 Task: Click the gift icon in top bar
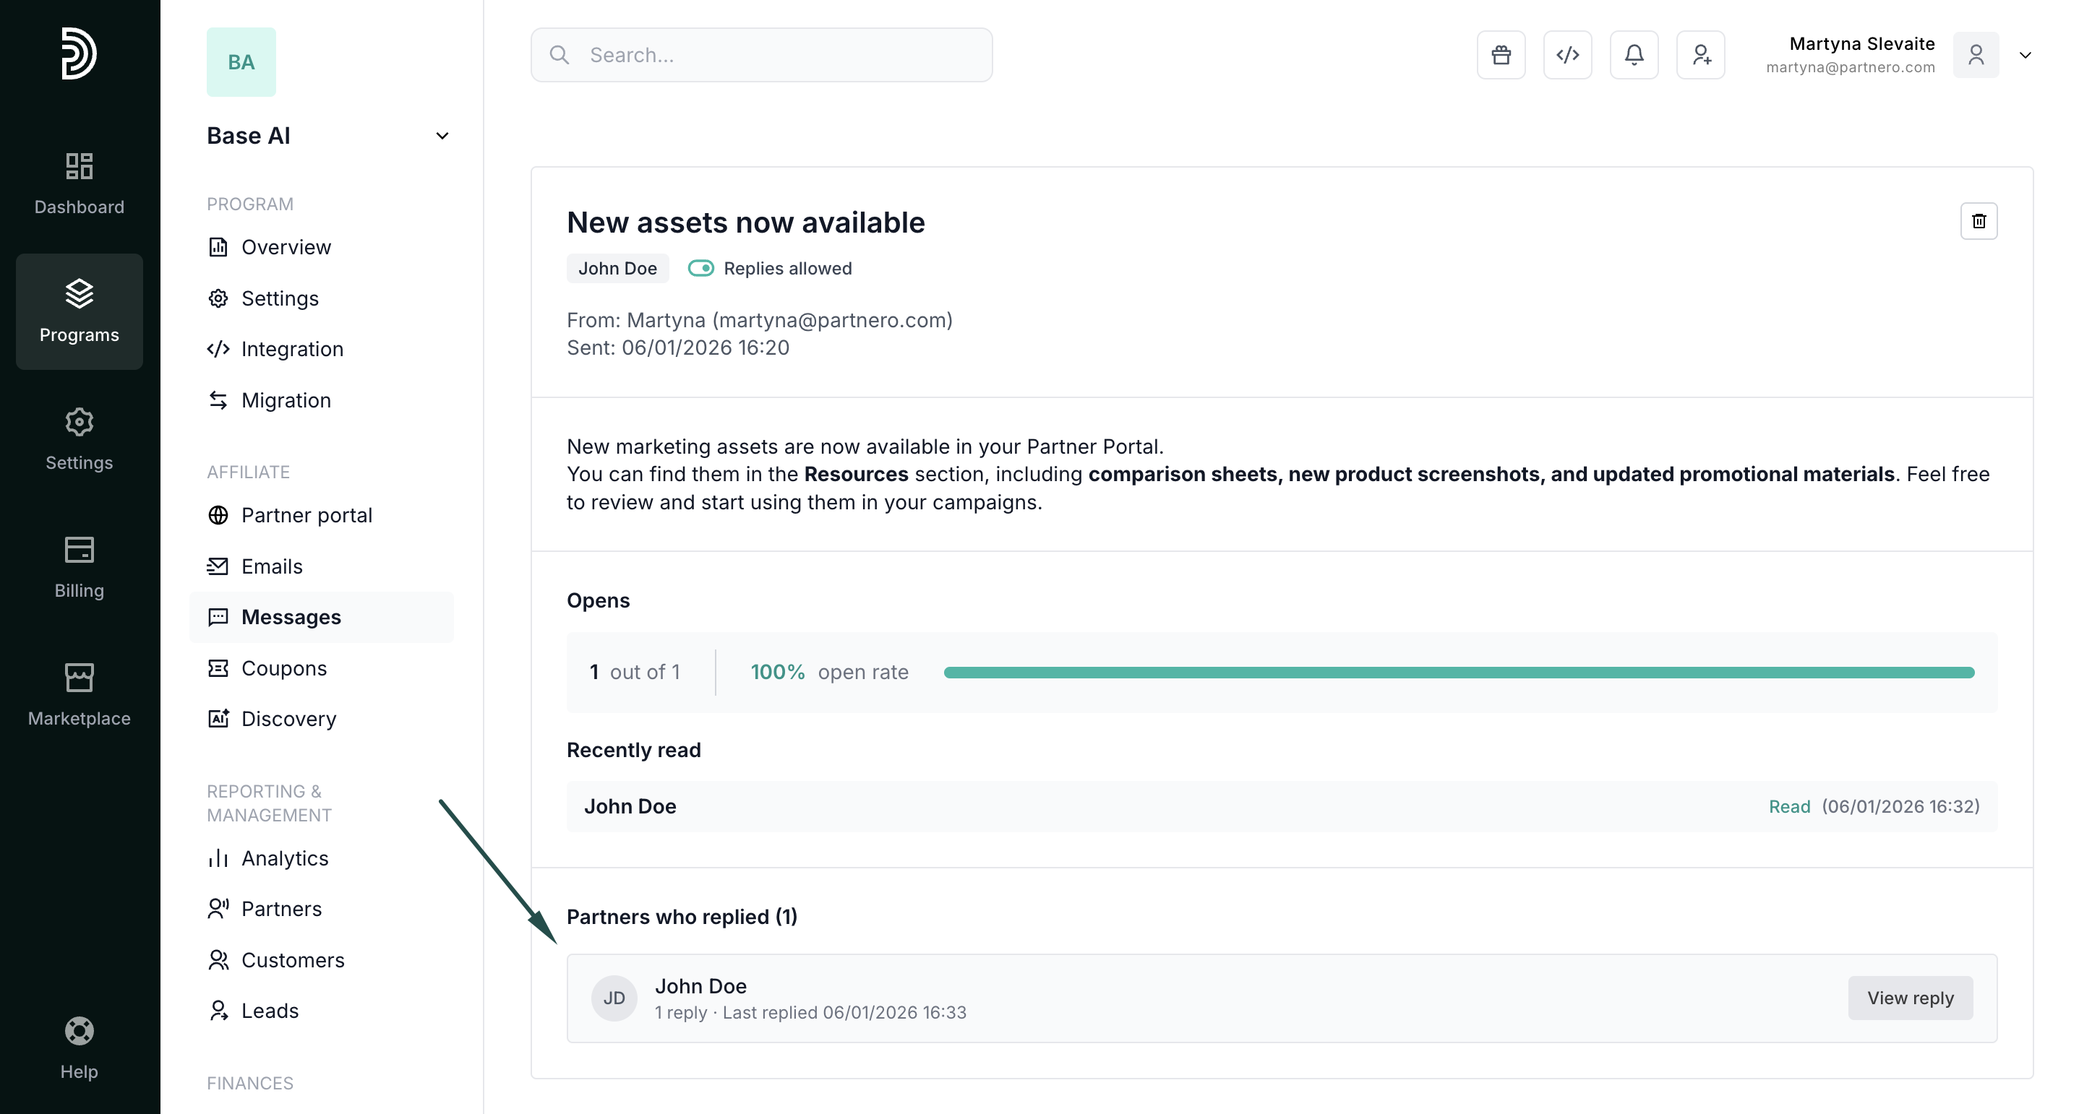[1500, 55]
